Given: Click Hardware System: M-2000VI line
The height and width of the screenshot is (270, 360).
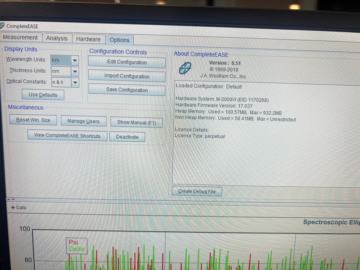Looking at the screenshot, I should pyautogui.click(x=222, y=99).
